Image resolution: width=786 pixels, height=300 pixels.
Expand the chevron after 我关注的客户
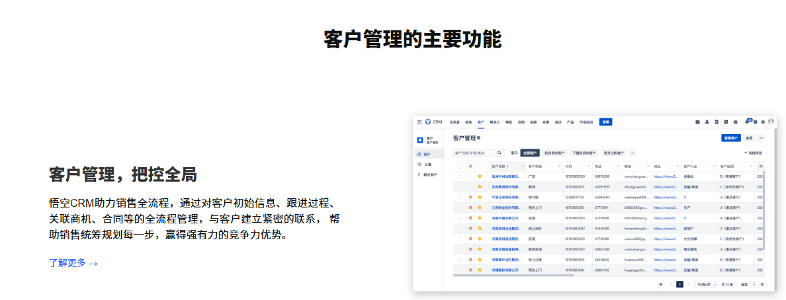[x=633, y=153]
